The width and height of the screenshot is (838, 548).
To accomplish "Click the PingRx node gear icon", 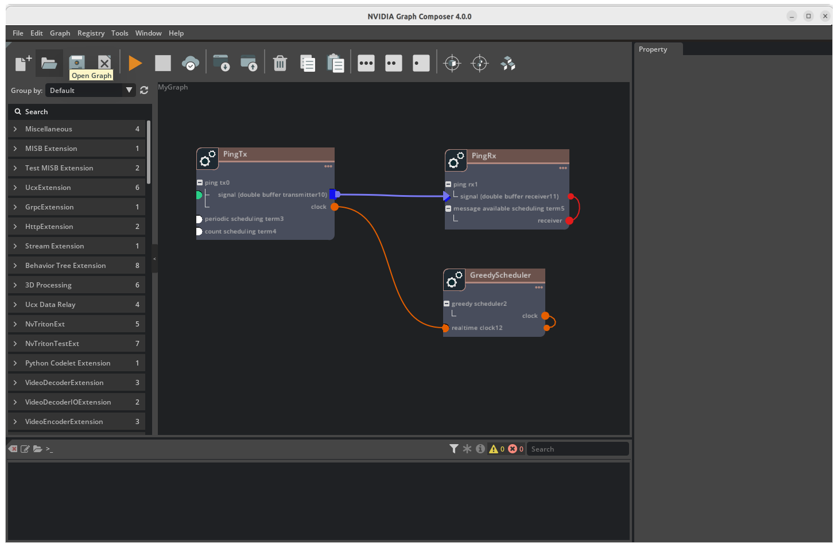I will [456, 161].
